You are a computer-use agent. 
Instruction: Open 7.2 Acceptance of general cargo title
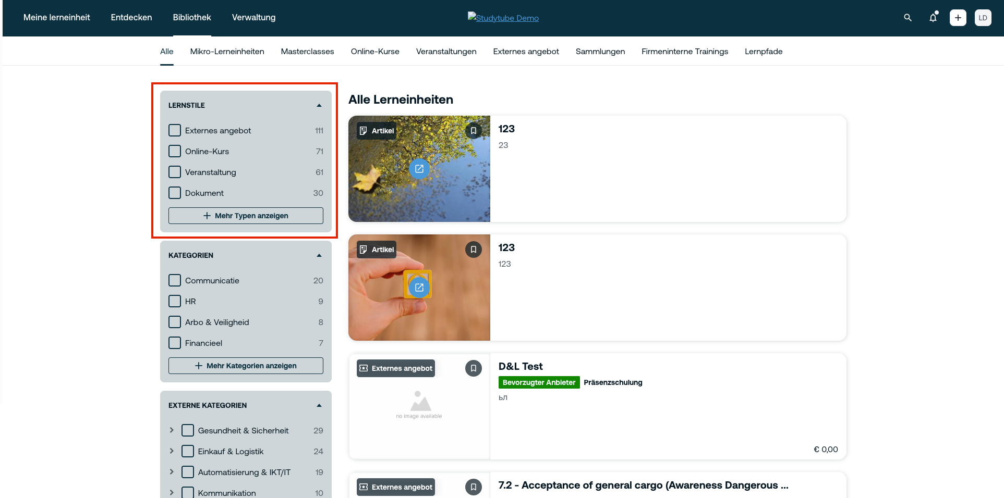643,485
